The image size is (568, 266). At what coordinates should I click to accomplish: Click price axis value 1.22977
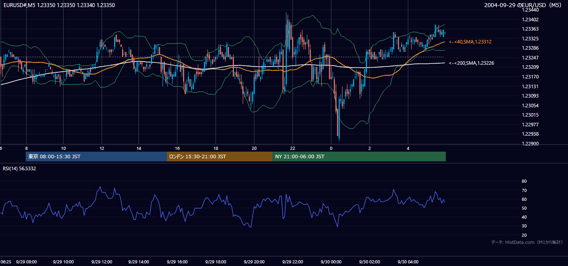(530, 125)
